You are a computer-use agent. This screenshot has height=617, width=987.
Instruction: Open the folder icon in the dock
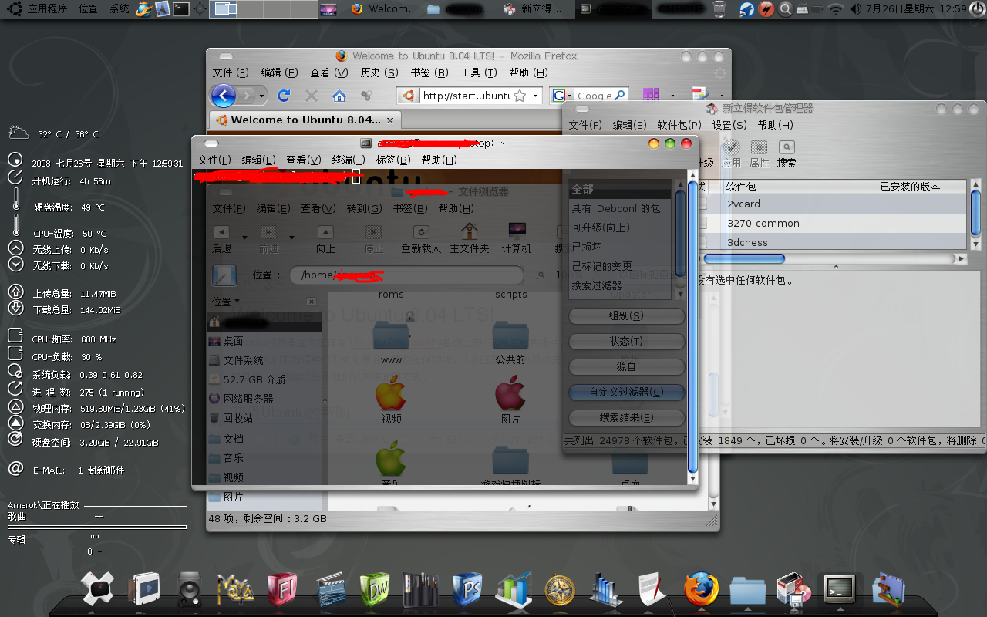(747, 591)
